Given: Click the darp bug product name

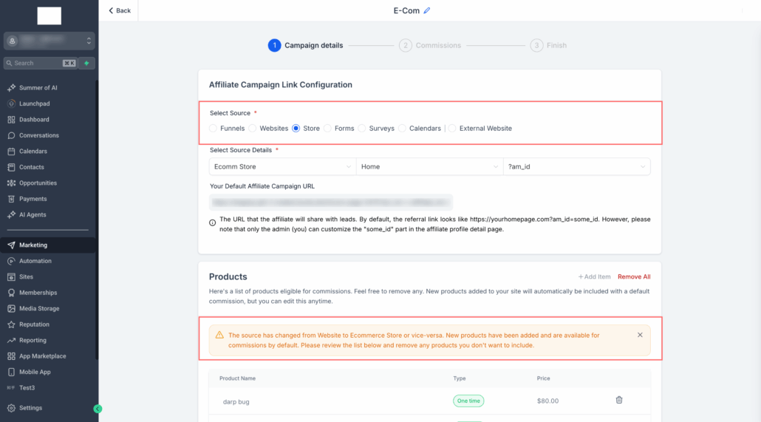Looking at the screenshot, I should [x=236, y=401].
